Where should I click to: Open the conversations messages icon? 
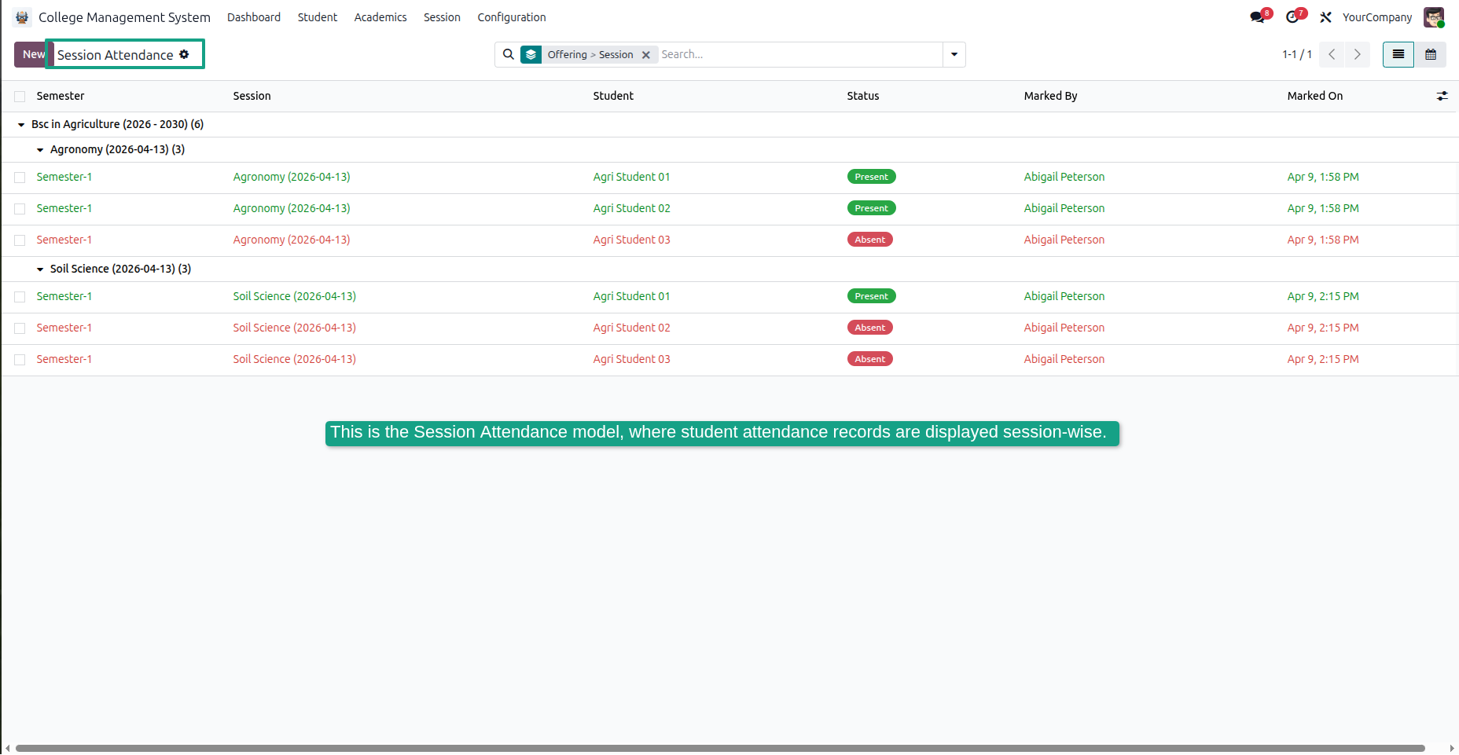[1257, 17]
